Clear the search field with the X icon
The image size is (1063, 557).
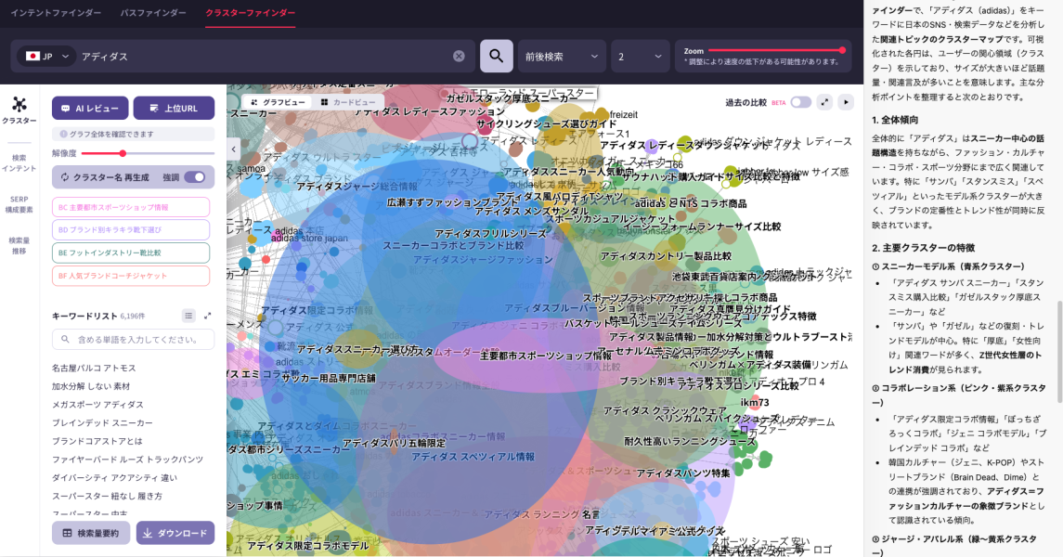(459, 56)
